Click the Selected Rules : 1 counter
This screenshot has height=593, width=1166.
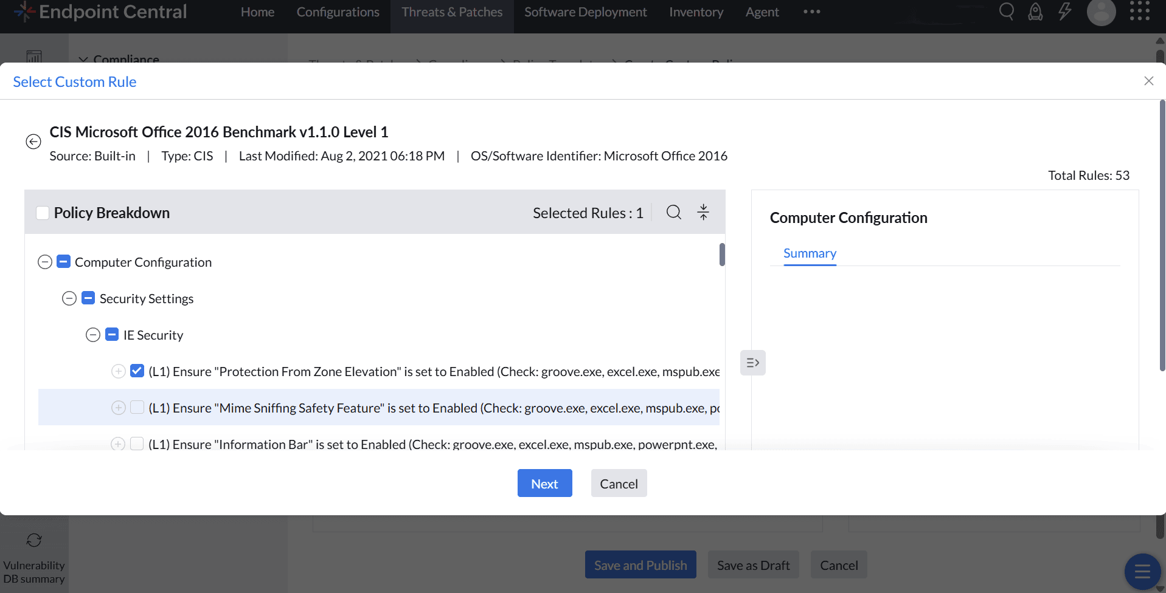(x=588, y=213)
